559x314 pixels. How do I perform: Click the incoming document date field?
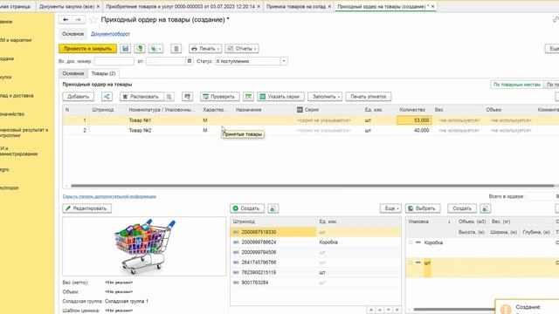pos(166,61)
